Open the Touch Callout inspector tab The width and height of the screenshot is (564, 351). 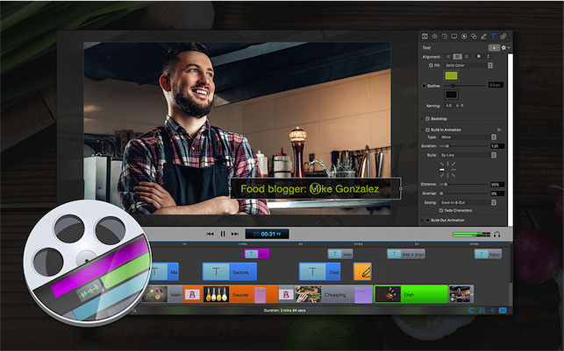tap(474, 36)
